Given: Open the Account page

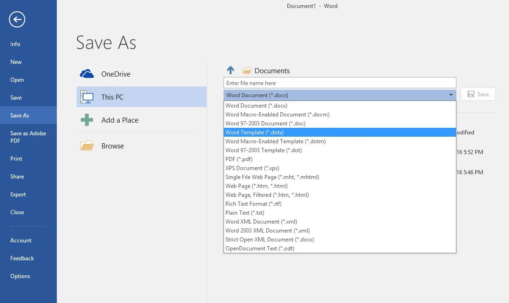Looking at the screenshot, I should tap(21, 241).
